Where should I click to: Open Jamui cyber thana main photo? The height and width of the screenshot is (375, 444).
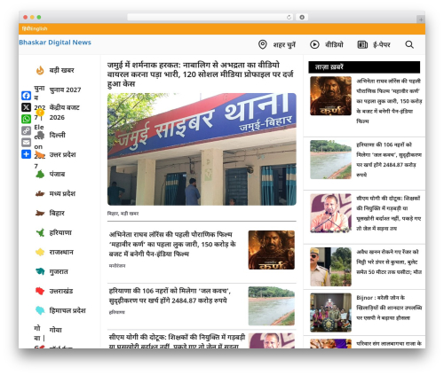[202, 149]
